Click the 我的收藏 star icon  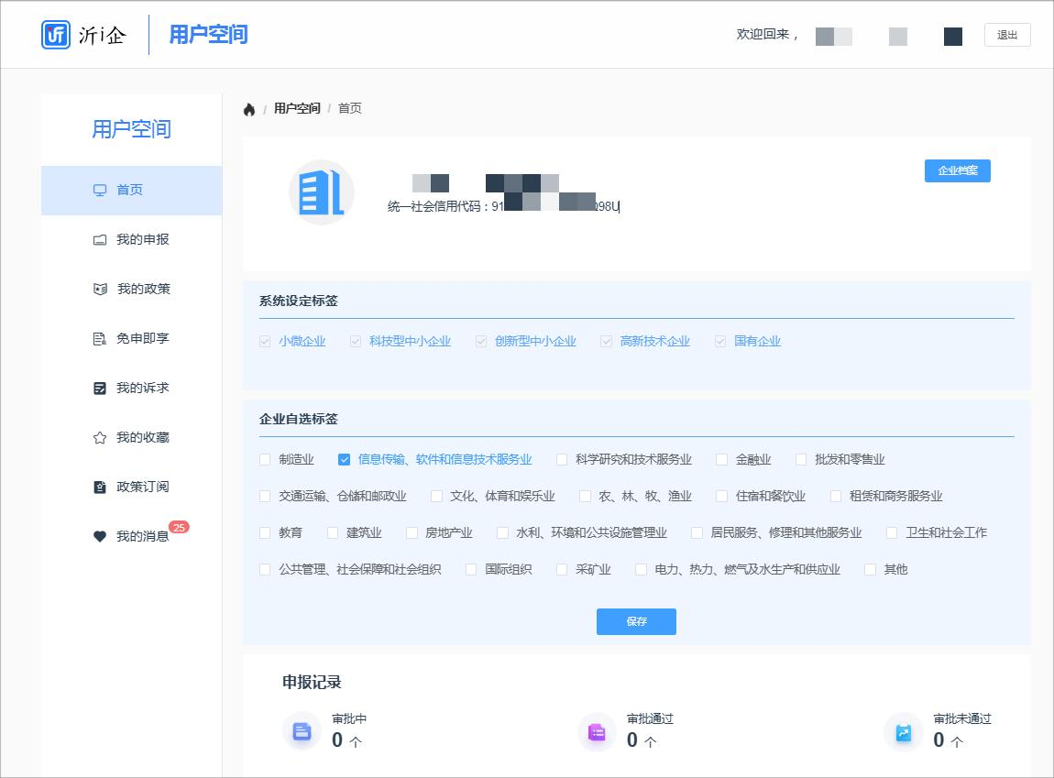tap(100, 438)
